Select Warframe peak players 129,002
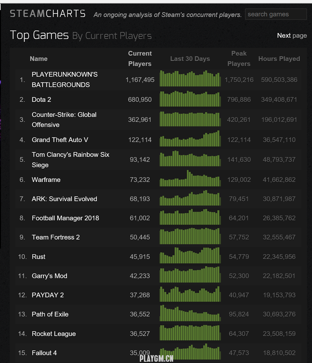This screenshot has width=312, height=363. (239, 180)
